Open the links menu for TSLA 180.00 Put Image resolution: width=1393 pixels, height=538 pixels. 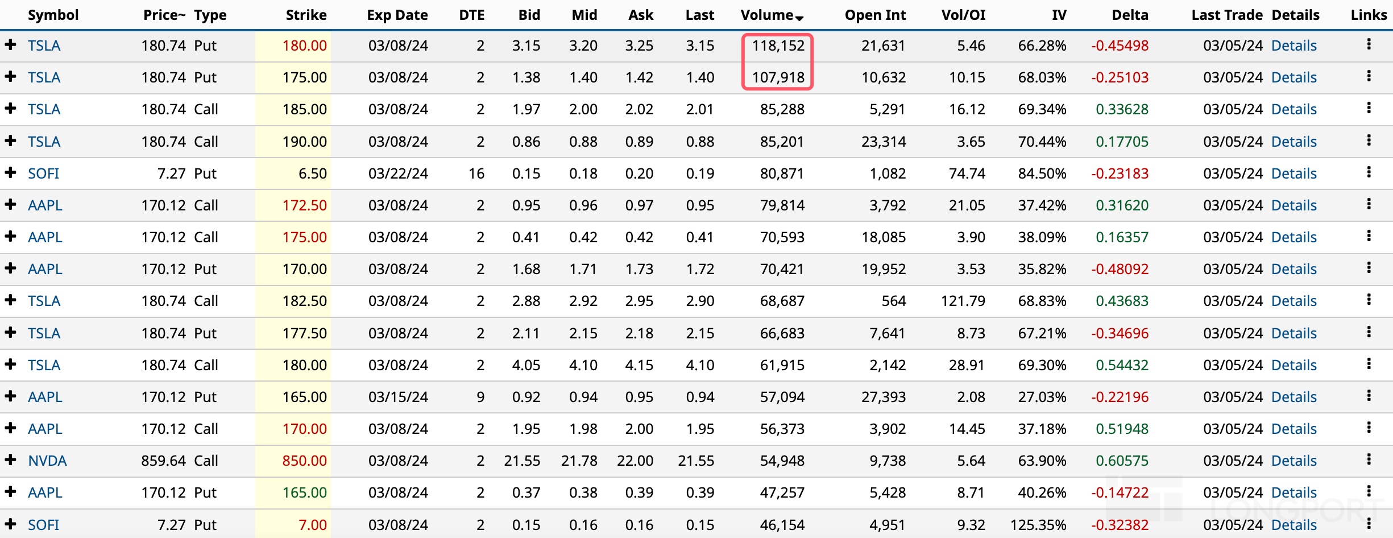tap(1369, 44)
